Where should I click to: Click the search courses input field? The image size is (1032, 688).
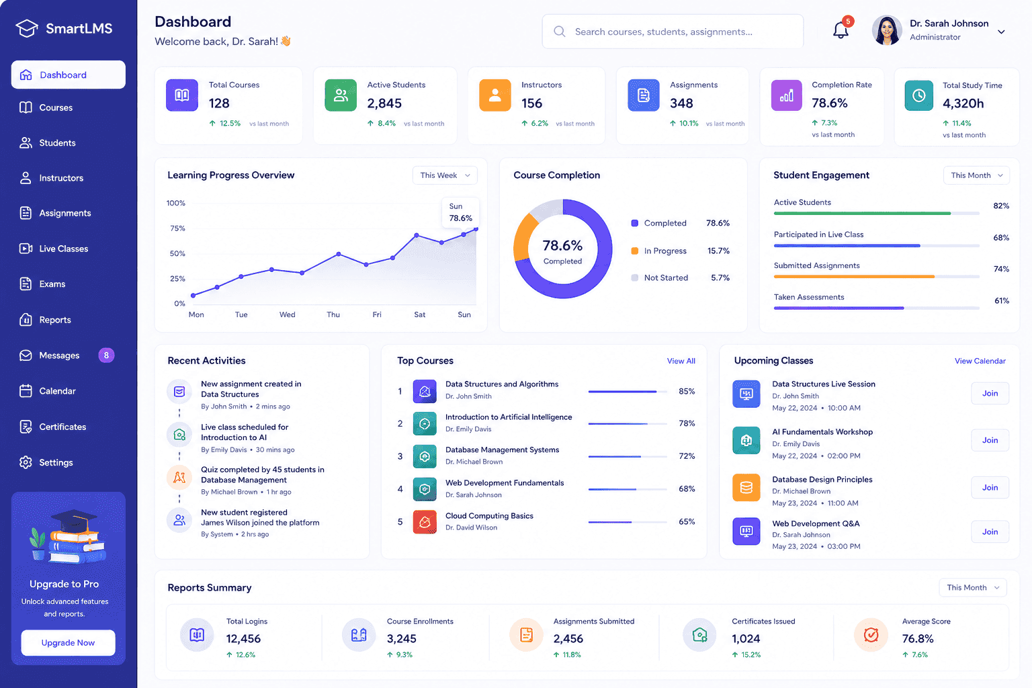click(673, 32)
